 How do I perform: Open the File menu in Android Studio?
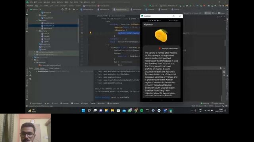[x=31, y=2]
